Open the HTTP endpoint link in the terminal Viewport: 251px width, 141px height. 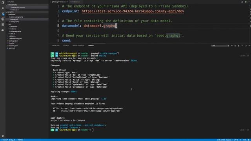pos(92,108)
